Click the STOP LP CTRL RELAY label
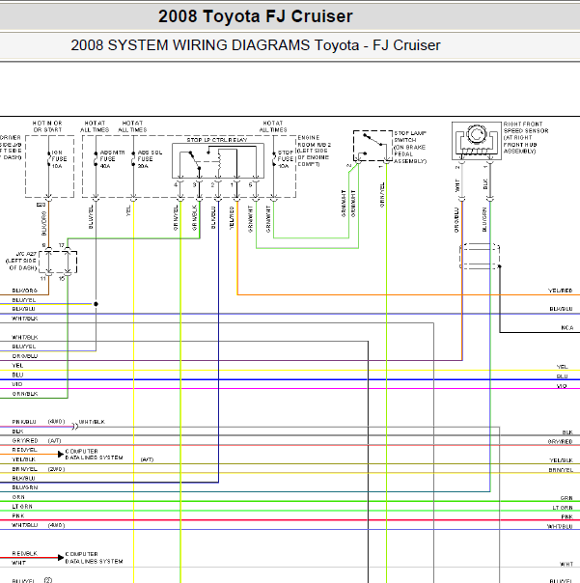Screen dimensions: 580x583 [217, 140]
